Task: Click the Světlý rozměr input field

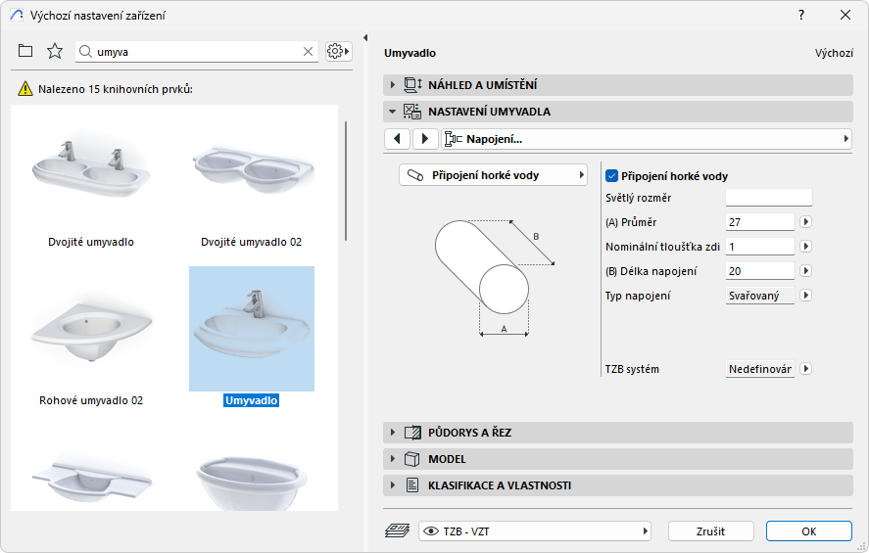Action: [768, 199]
